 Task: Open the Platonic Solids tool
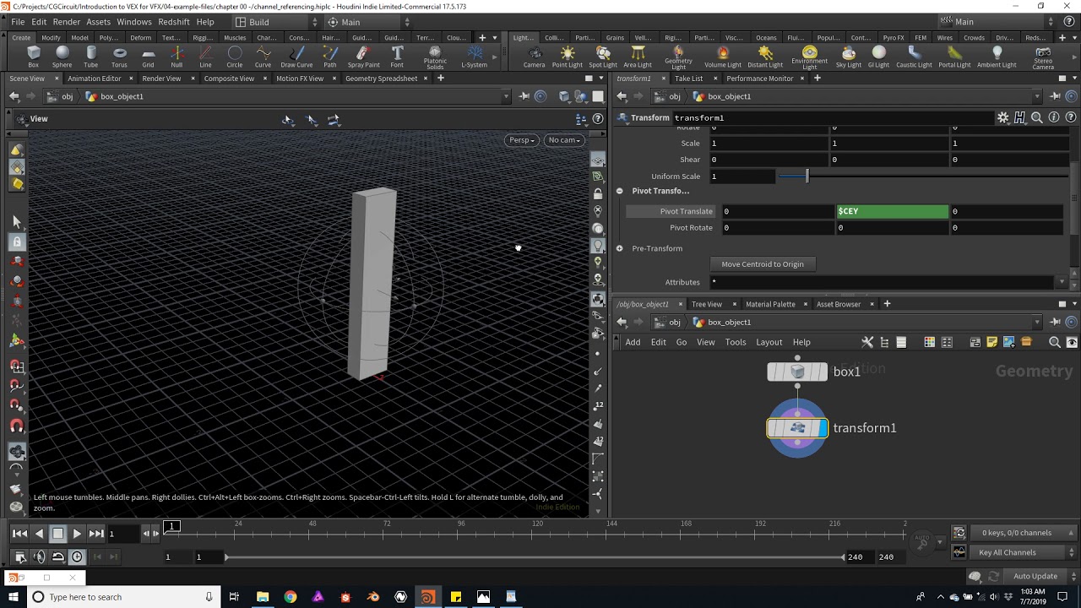click(x=435, y=57)
